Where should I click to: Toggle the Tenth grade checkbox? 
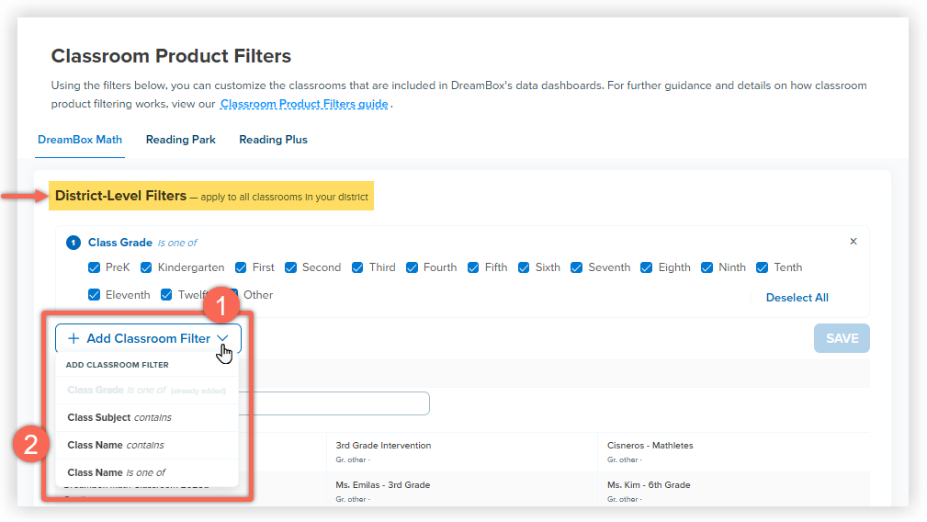[x=762, y=267]
